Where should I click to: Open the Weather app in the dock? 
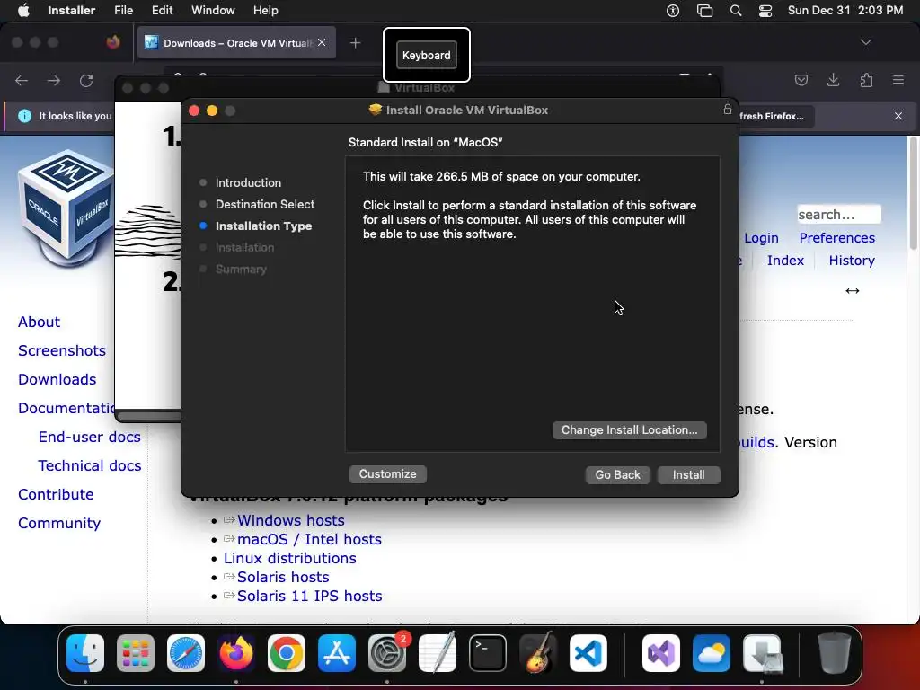(x=712, y=653)
